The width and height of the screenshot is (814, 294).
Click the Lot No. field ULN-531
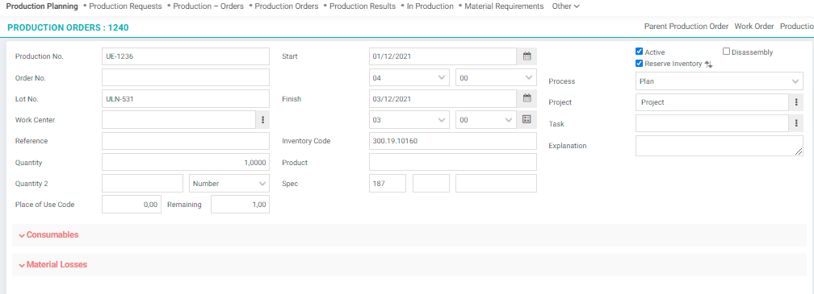pos(186,98)
